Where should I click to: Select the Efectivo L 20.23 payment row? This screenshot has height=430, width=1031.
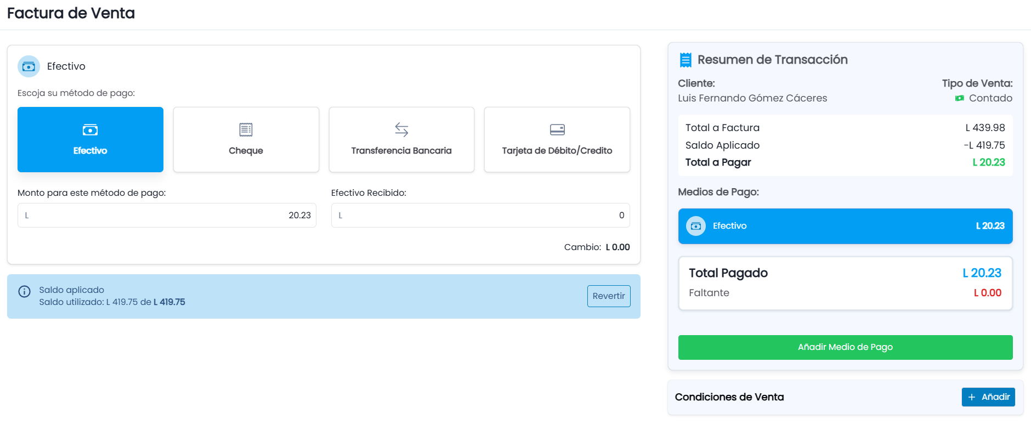845,226
